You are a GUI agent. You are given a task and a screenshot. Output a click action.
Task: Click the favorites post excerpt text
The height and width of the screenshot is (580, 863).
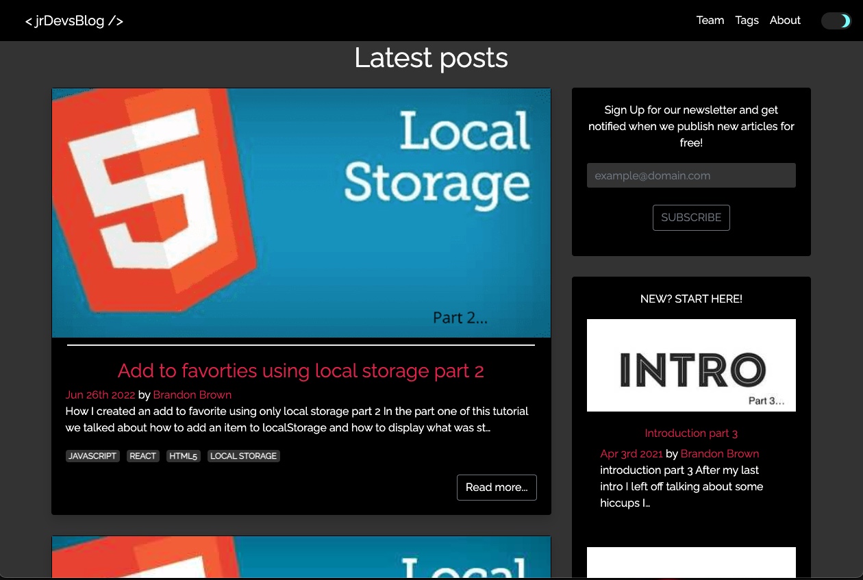point(297,420)
